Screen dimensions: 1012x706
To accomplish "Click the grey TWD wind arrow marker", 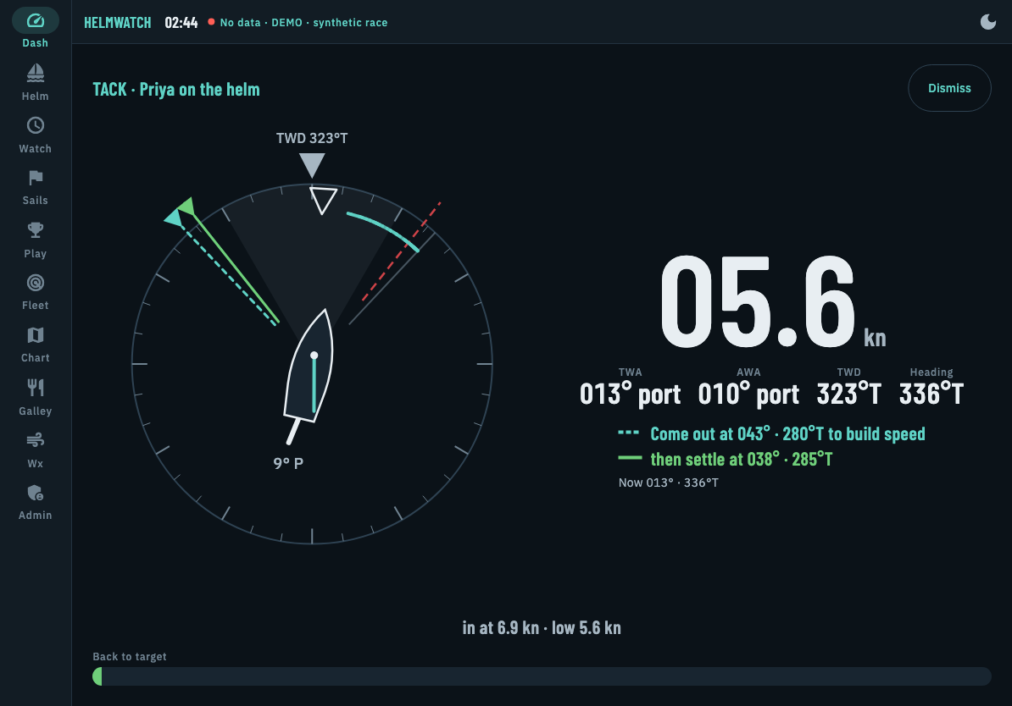I will tap(312, 165).
